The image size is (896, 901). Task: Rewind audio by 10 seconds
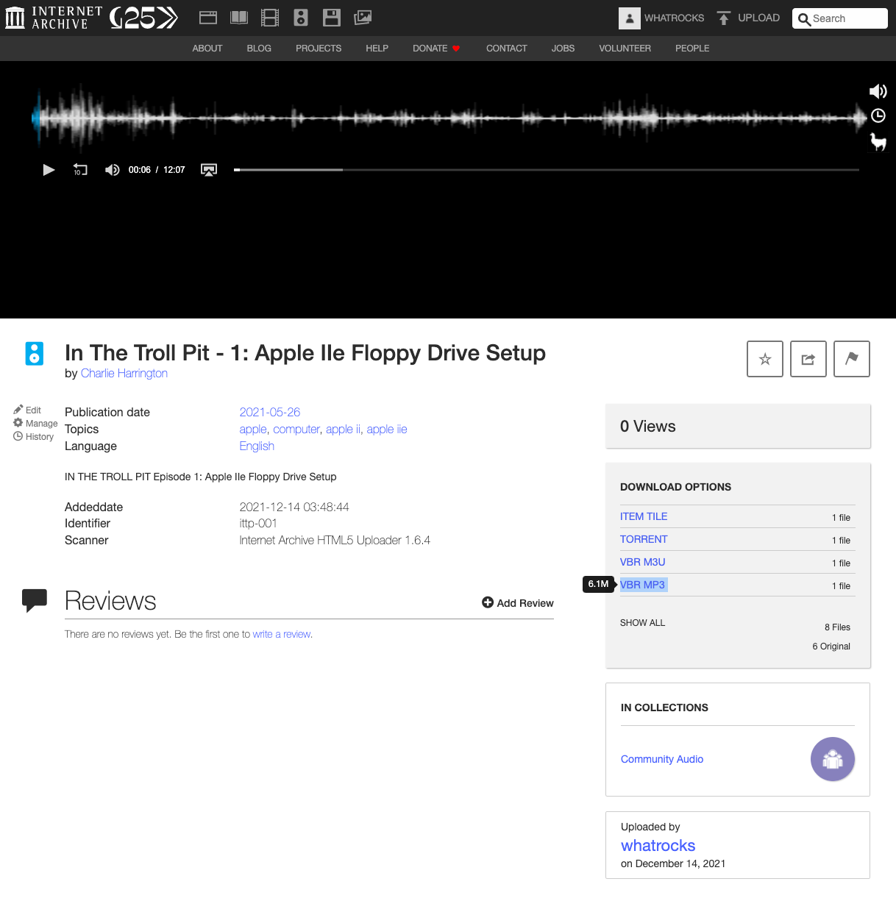pos(80,170)
